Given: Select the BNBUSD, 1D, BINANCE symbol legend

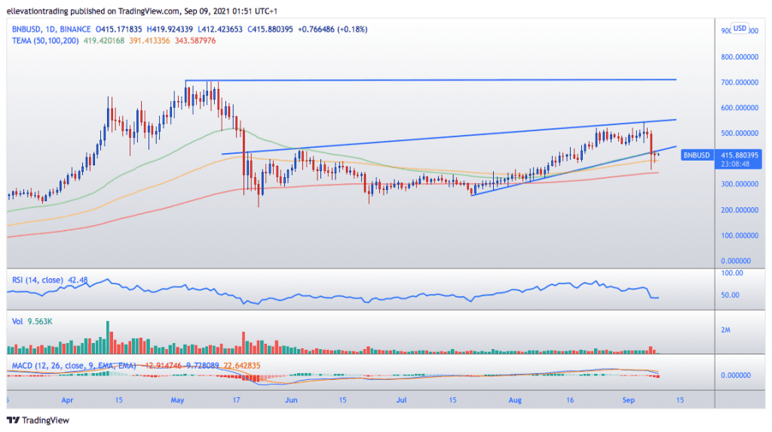Looking at the screenshot, I should [51, 29].
